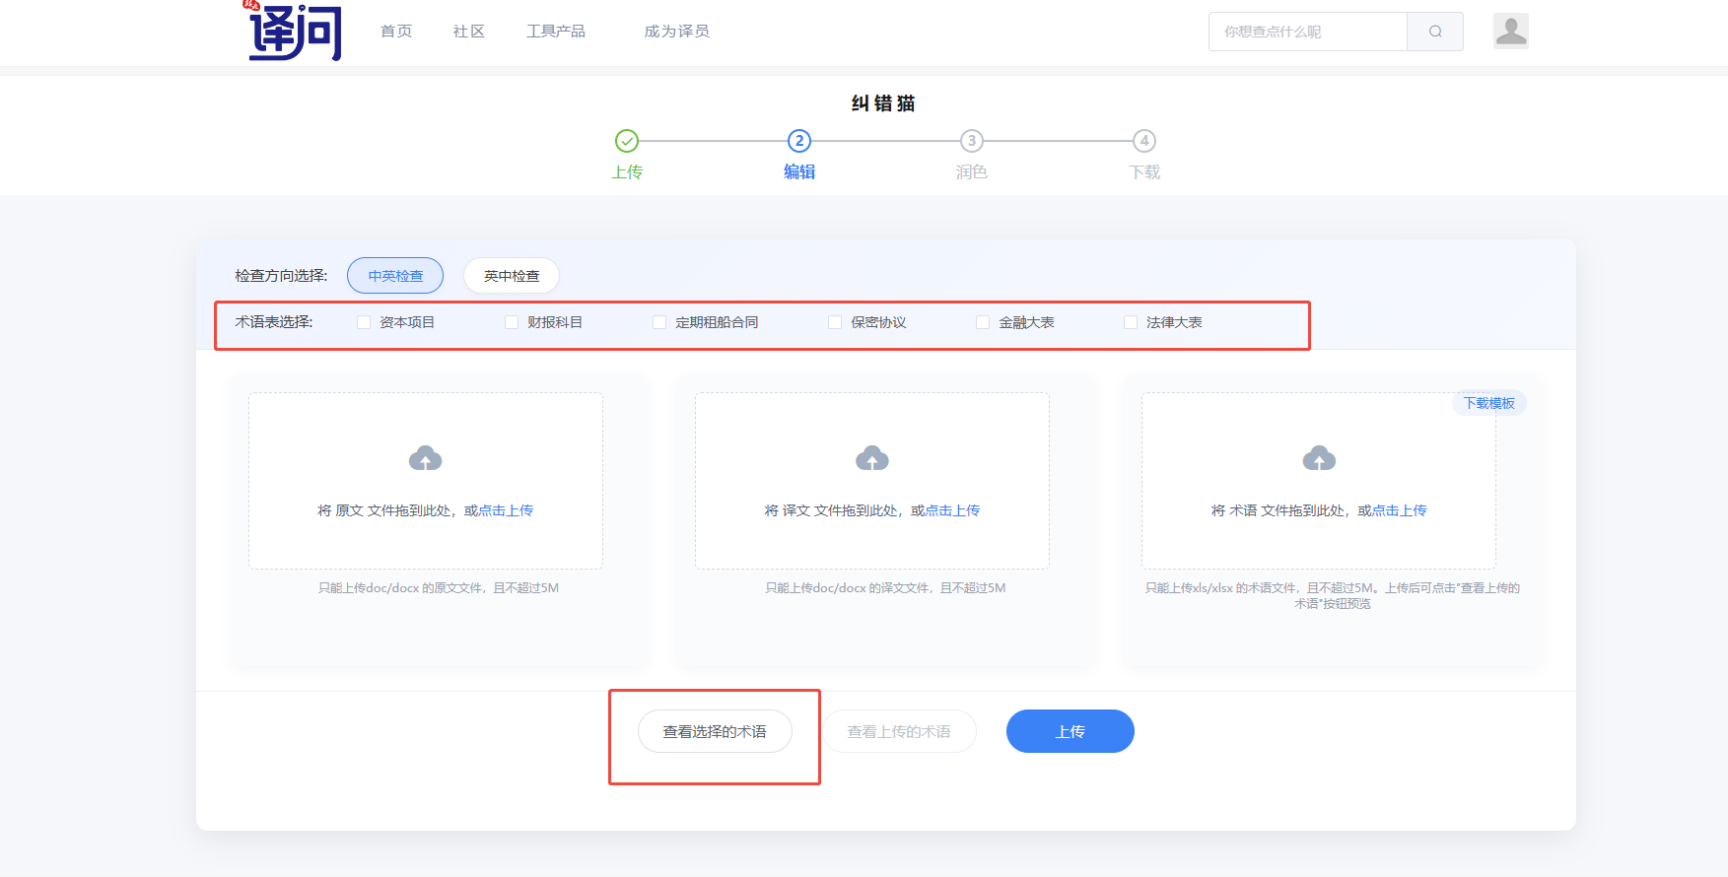Click the 下载模板 link
1728x877 pixels.
point(1488,403)
